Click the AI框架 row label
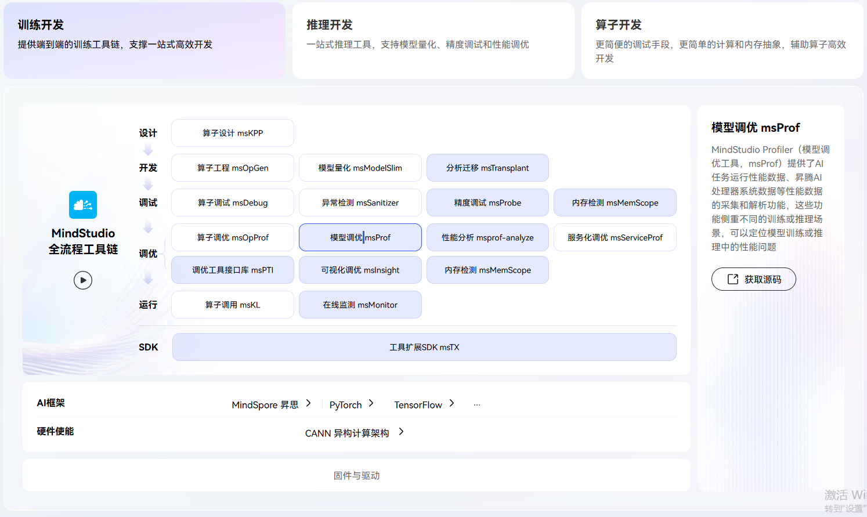Viewport: 867px width, 517px height. point(50,403)
